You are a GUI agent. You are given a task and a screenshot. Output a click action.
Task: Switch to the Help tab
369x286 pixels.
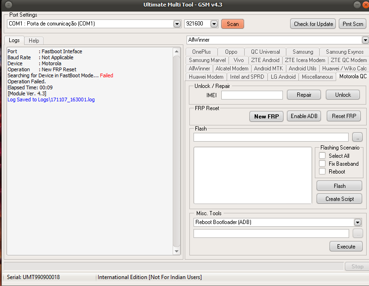tap(34, 41)
